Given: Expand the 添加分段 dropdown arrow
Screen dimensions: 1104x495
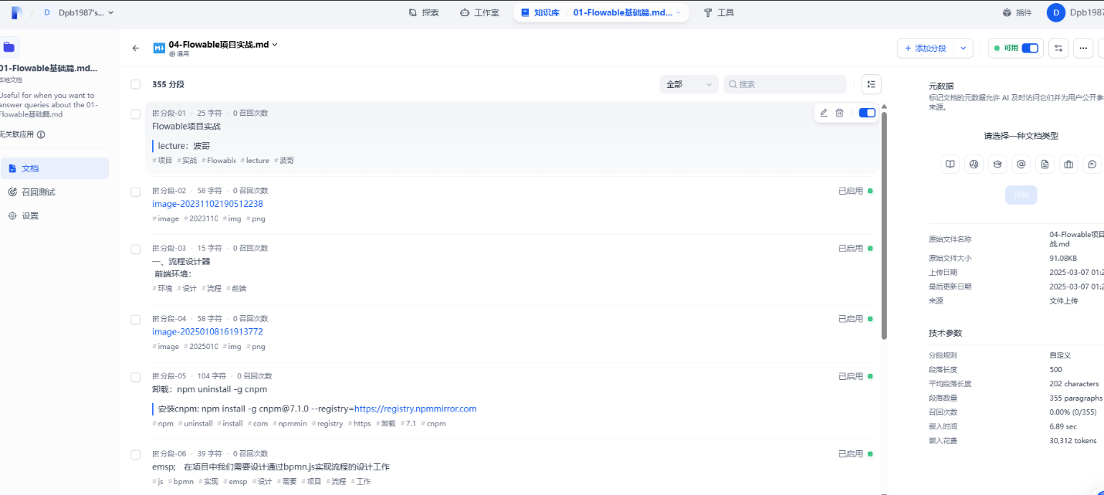Looking at the screenshot, I should [x=963, y=48].
